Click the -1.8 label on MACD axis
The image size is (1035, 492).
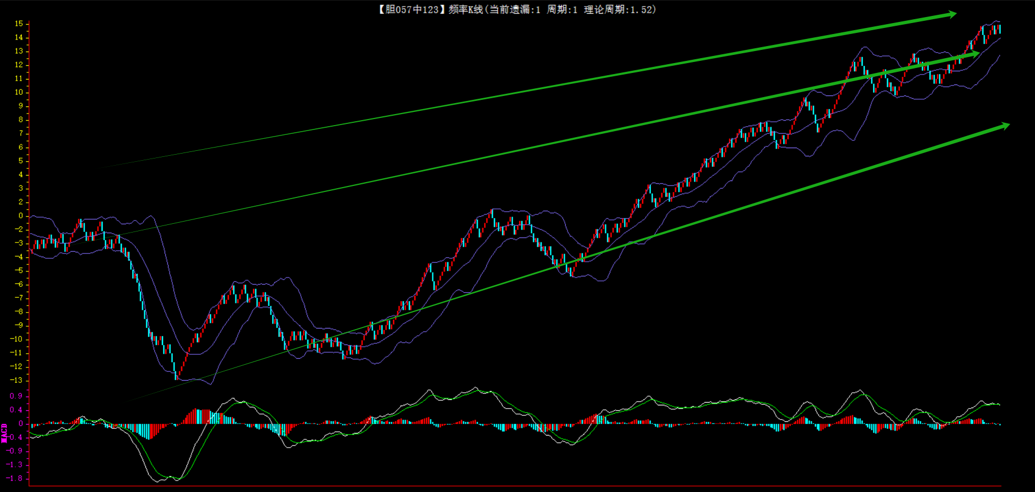[14, 478]
